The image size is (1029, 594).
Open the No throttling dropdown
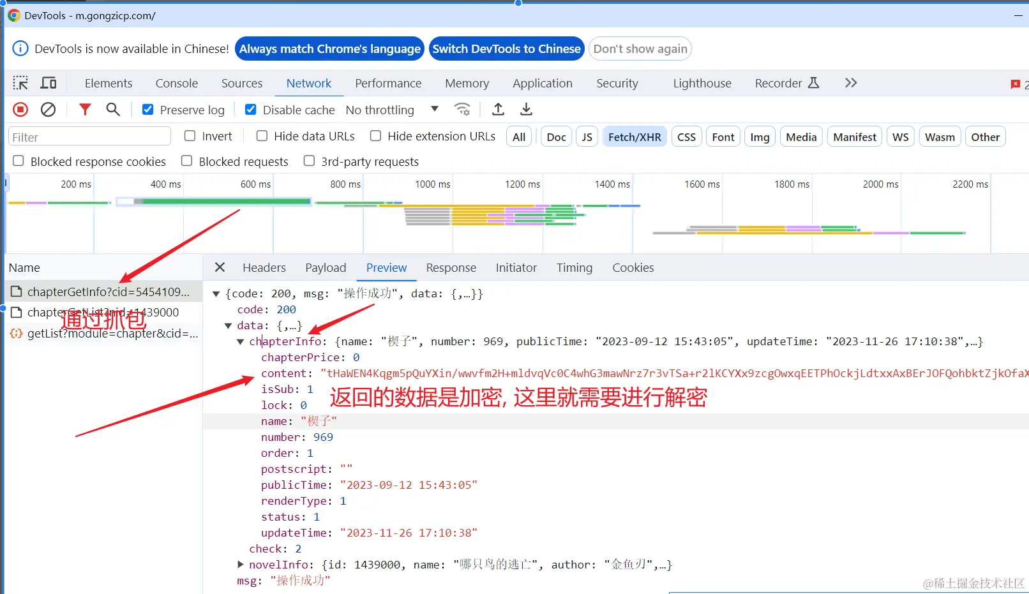tap(392, 110)
